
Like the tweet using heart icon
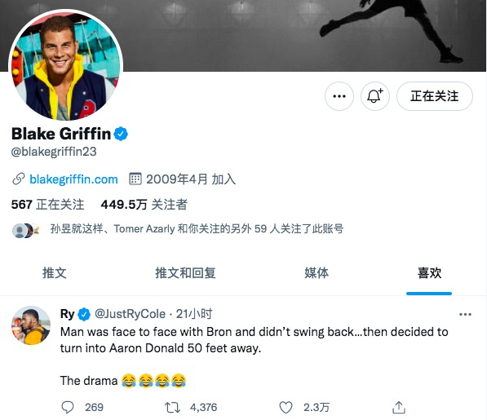click(286, 407)
